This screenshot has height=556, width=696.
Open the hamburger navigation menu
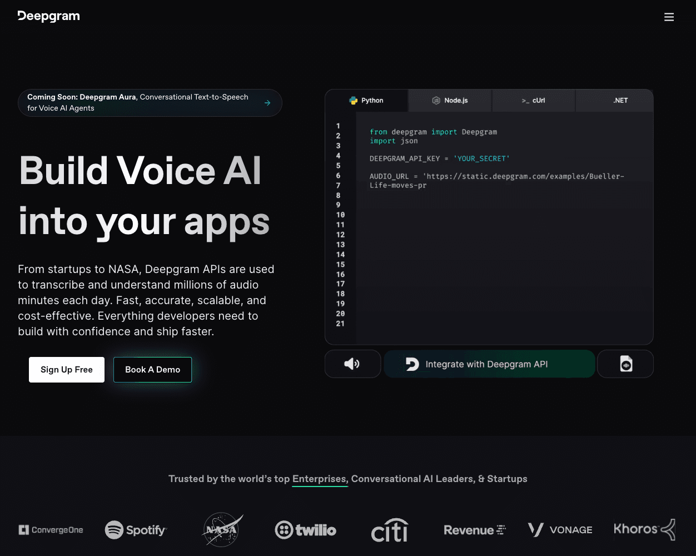[669, 17]
